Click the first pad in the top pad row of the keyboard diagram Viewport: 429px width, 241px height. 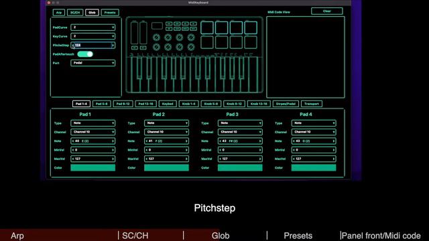207,27
